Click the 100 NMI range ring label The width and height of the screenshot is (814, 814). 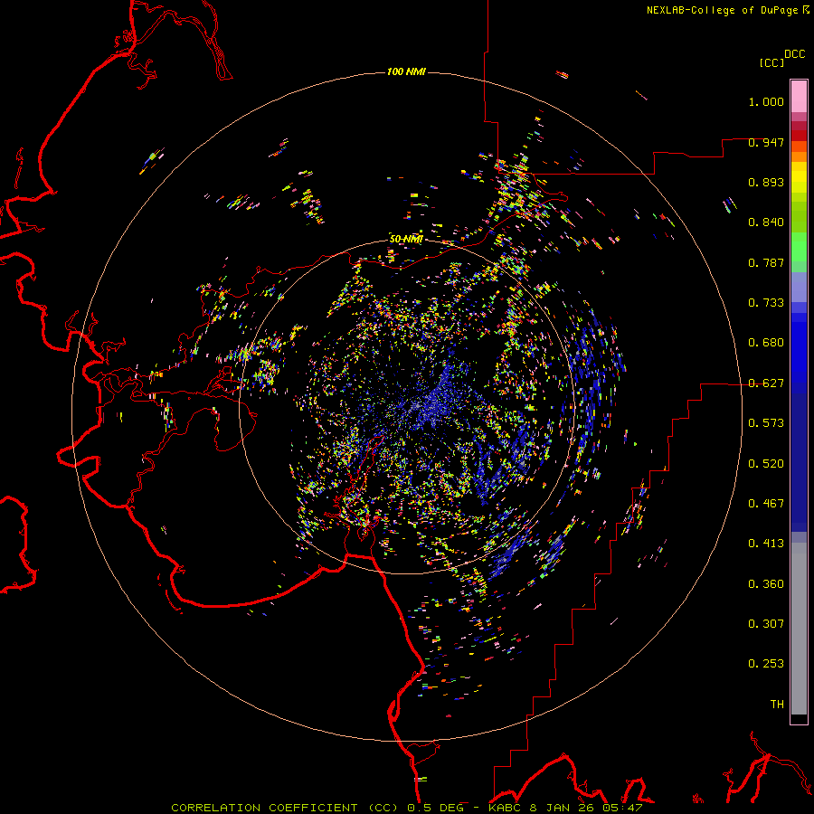406,71
